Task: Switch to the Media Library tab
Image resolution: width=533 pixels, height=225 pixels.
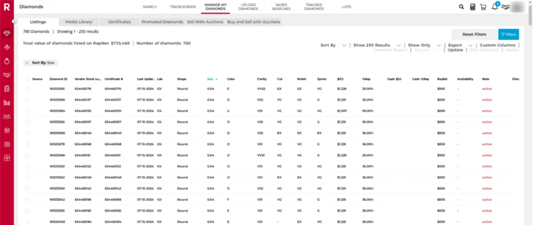Action: [x=79, y=22]
